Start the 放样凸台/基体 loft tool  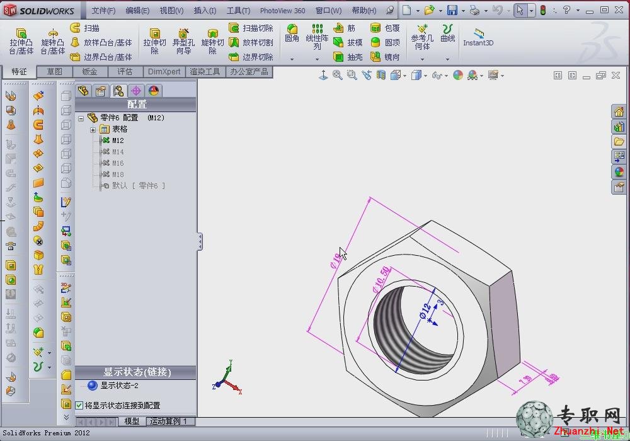point(101,42)
